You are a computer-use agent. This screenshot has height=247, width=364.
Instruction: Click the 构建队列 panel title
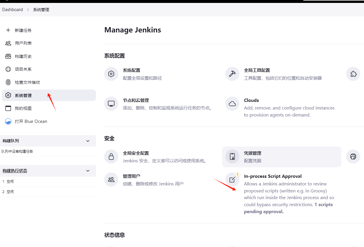[x=11, y=141]
